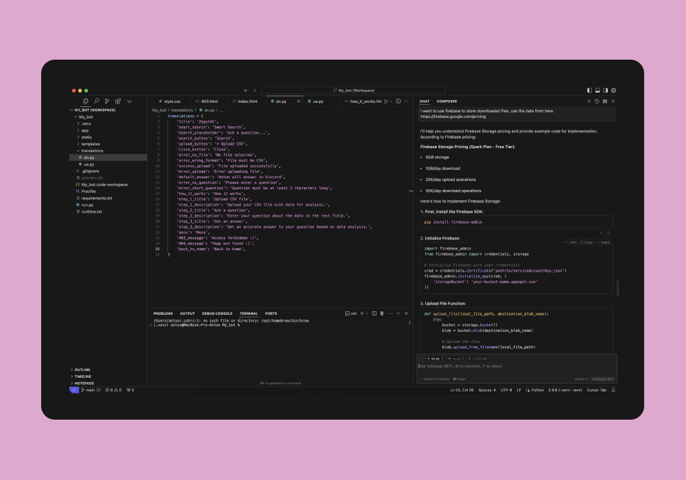This screenshot has height=480, width=686.
Task: Toggle the bottom panel layout button
Action: [x=598, y=90]
